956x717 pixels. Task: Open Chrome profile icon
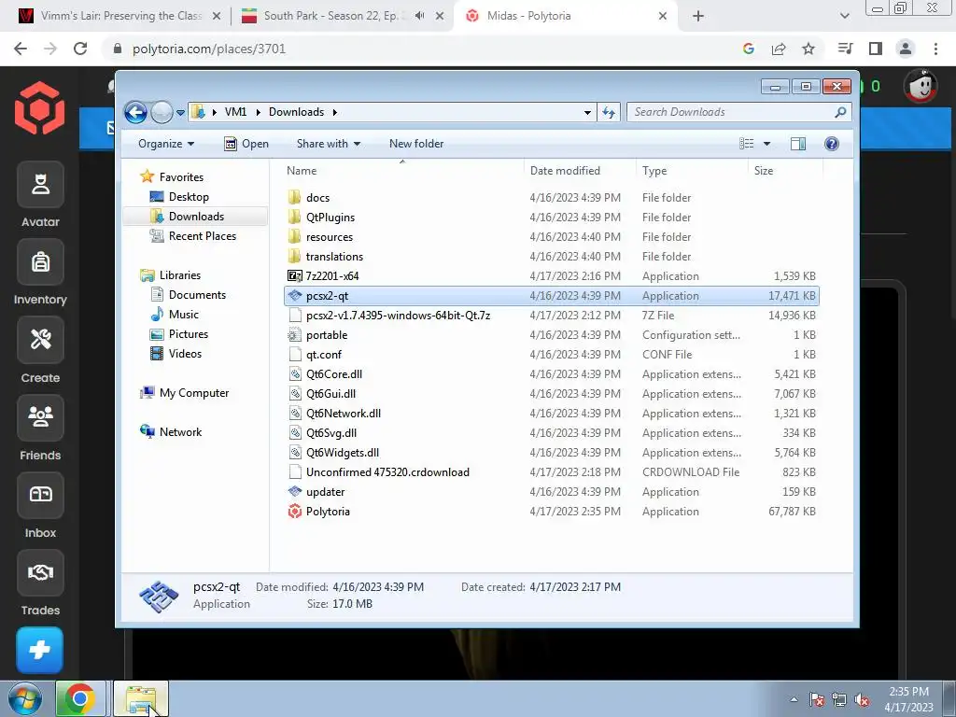[906, 49]
